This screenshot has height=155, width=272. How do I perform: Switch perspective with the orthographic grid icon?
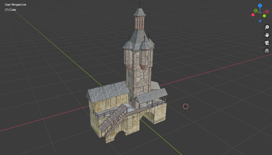tap(266, 50)
